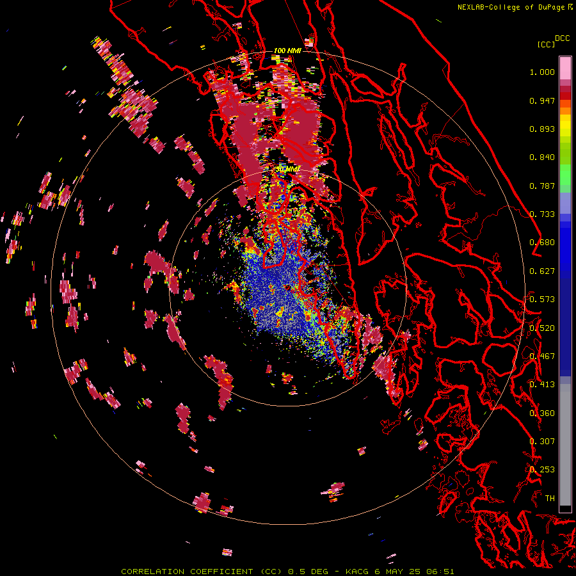Screen dimensions: 576x576
Task: Click the KACG station identifier
Action: 356,572
